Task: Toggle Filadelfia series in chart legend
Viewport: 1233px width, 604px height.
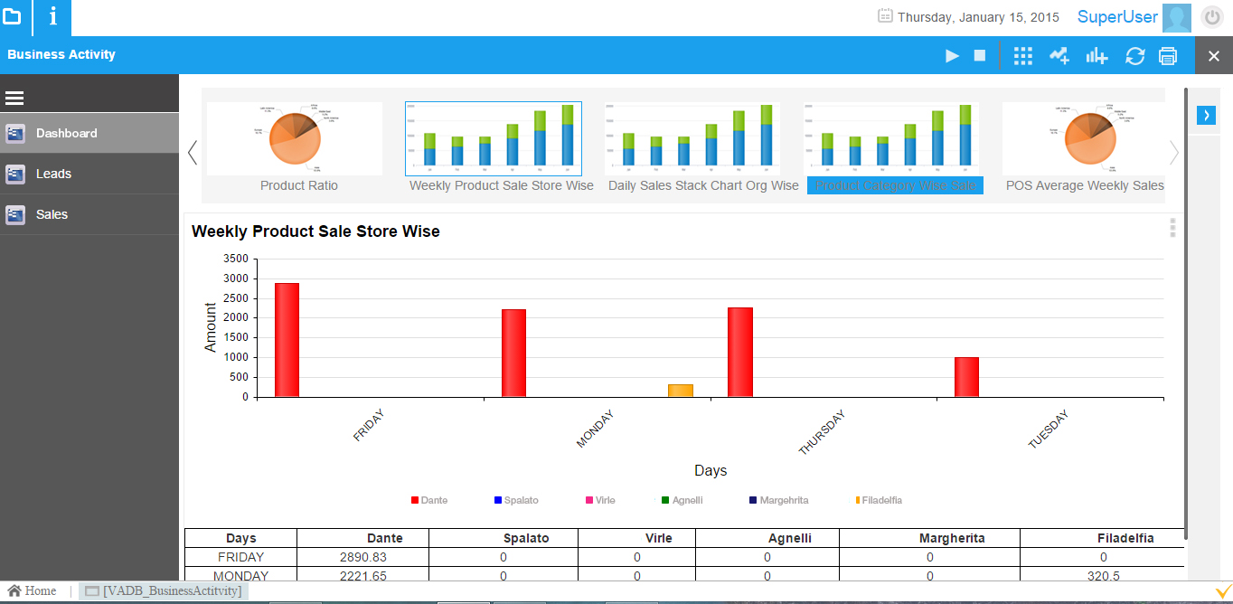Action: (879, 500)
